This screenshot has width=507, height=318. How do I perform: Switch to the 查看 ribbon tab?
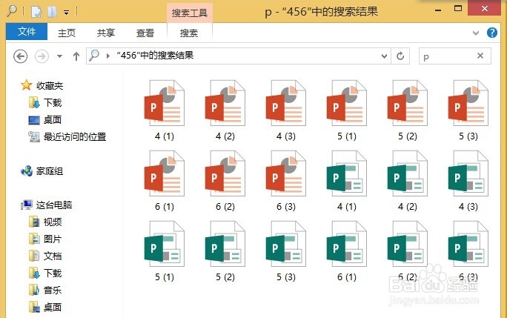coord(145,33)
